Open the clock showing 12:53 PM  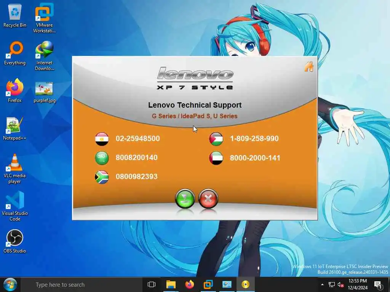point(358,284)
